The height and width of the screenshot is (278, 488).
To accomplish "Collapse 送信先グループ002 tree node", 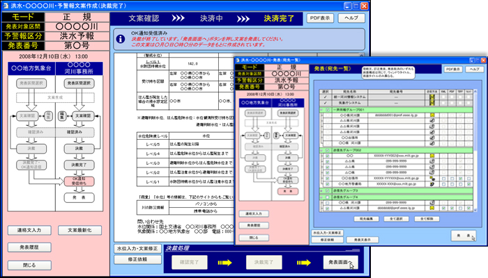I will point(321,150).
